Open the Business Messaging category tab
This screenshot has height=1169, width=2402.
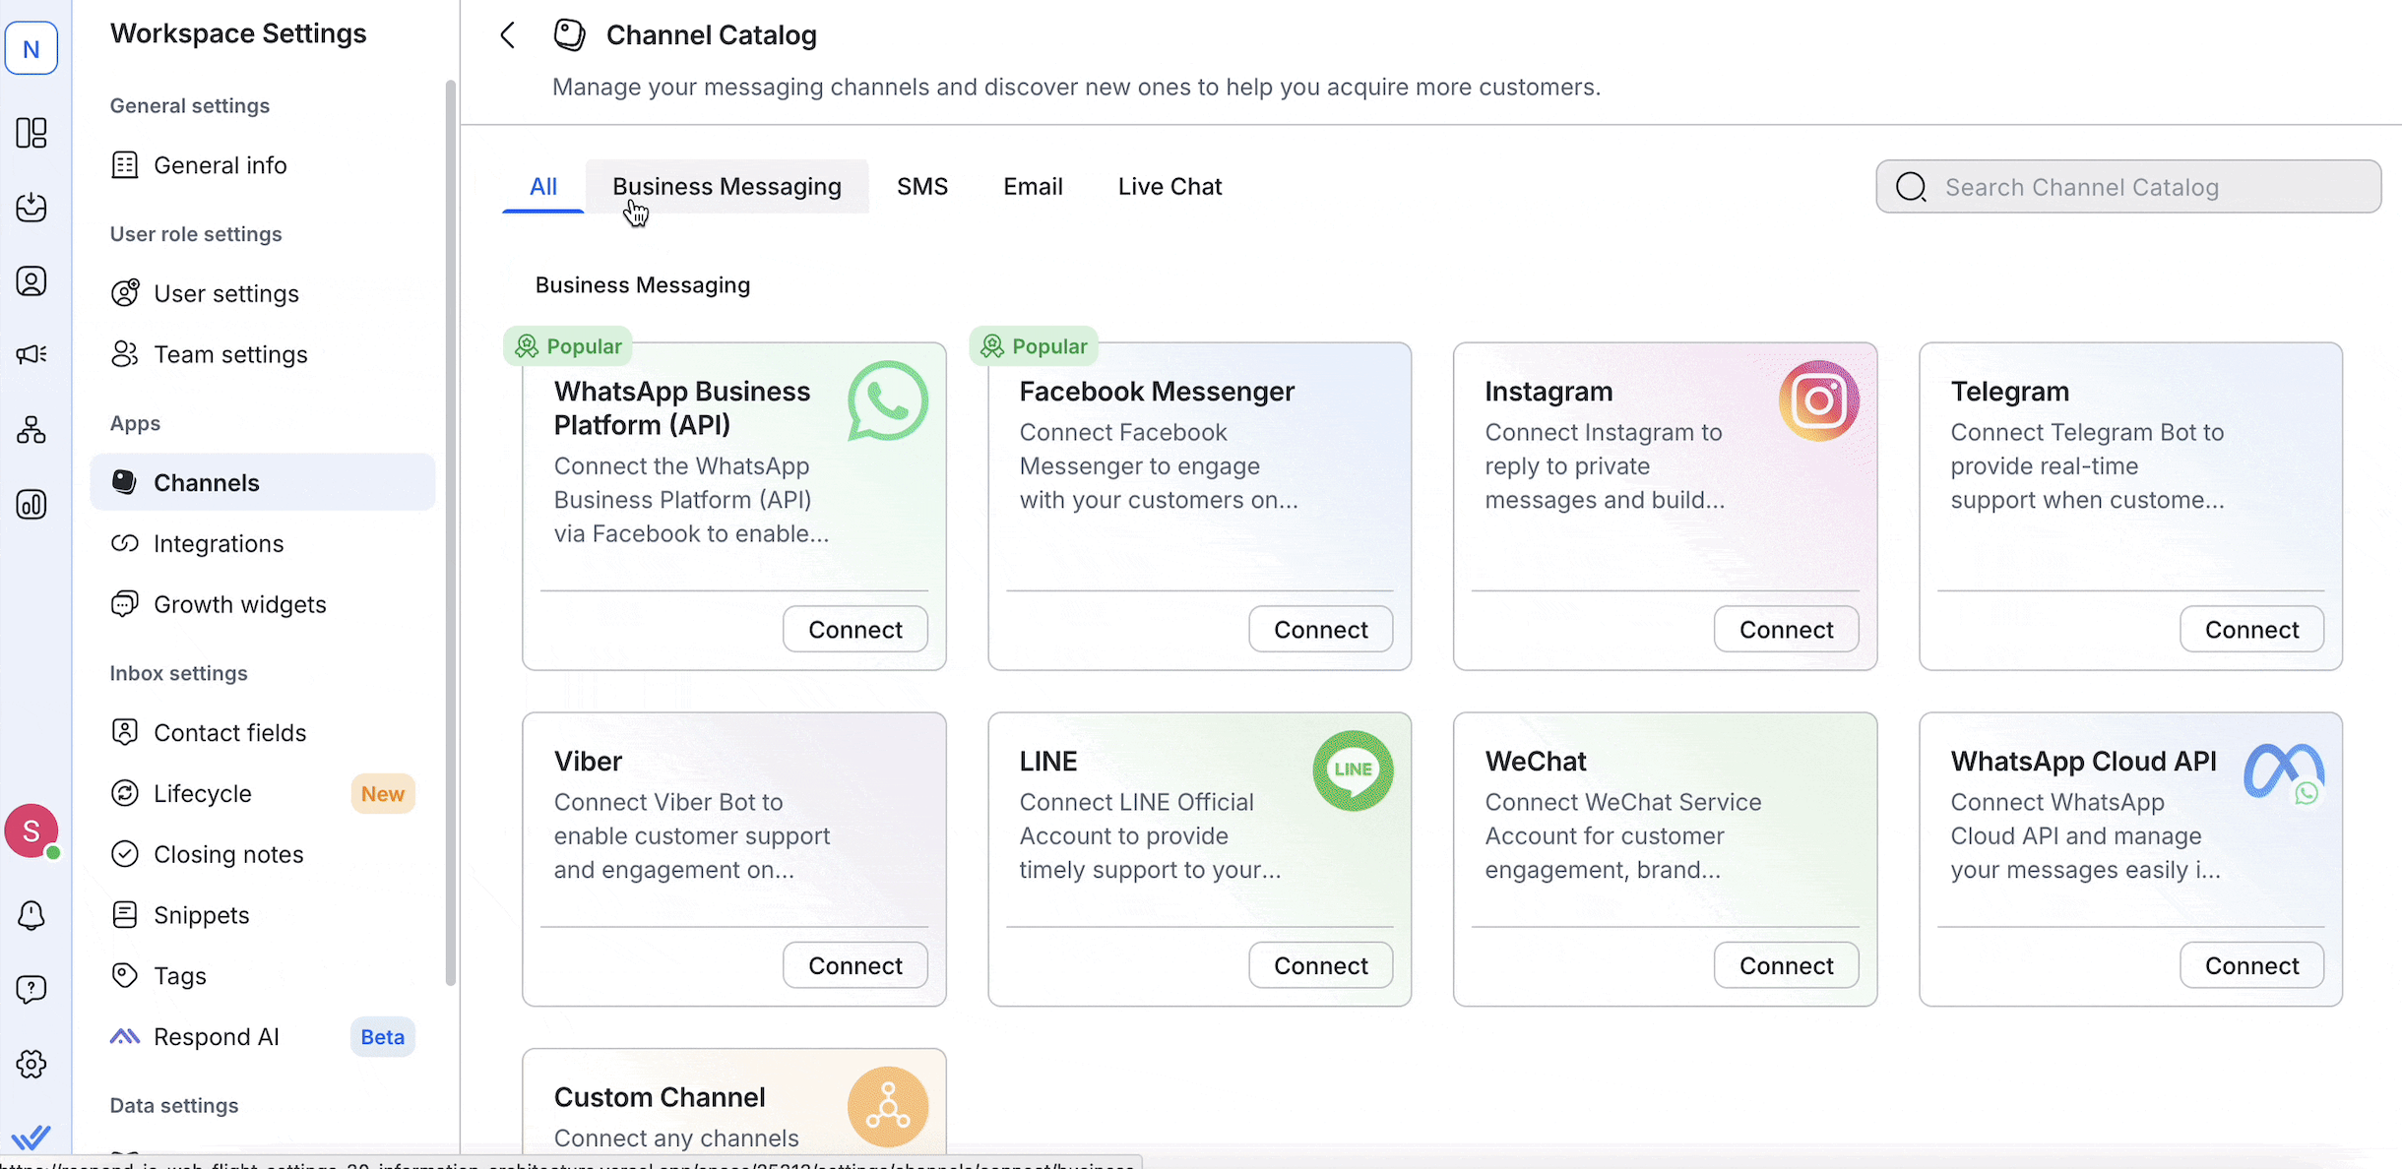[727, 186]
